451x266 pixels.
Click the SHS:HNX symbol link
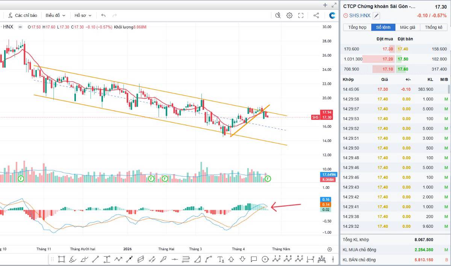(360, 16)
